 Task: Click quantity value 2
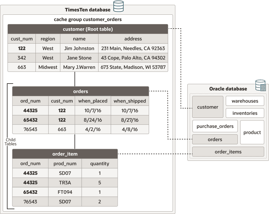[x=100, y=201]
